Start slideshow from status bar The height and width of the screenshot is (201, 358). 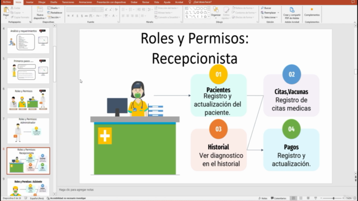click(315, 198)
